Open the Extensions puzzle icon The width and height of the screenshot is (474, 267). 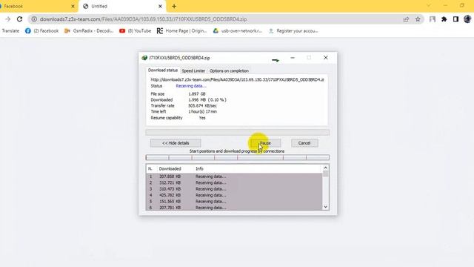[444, 19]
